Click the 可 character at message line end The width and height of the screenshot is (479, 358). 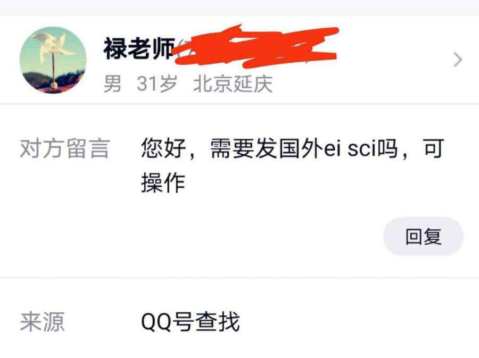433,148
